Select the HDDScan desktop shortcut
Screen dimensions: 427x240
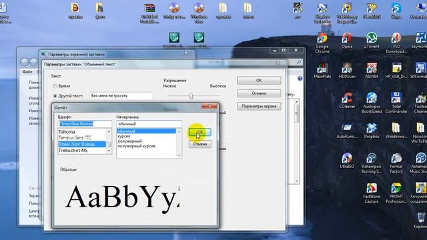(347, 71)
